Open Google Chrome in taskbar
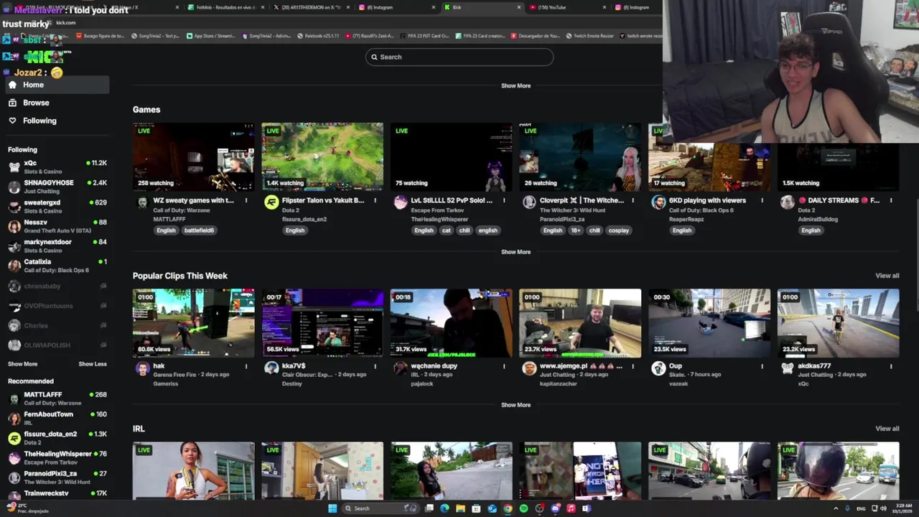 (508, 508)
